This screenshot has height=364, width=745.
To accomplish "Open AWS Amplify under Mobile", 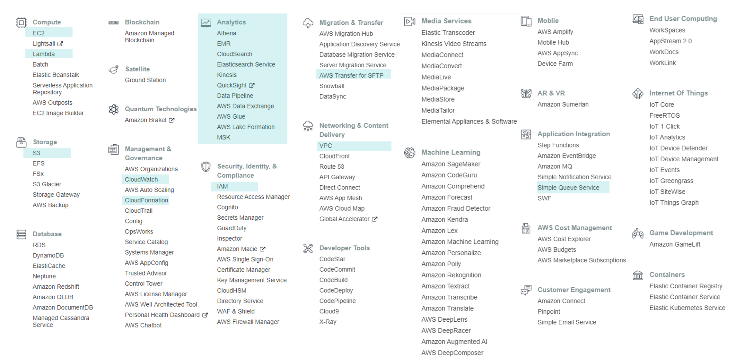I will pyautogui.click(x=555, y=32).
